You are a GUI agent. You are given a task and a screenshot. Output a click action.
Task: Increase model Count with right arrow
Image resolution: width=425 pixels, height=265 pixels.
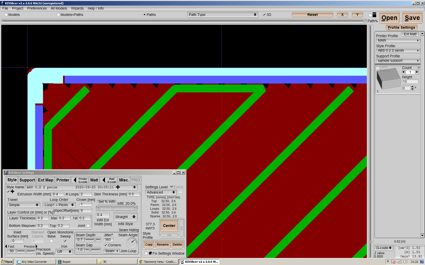coord(417,72)
